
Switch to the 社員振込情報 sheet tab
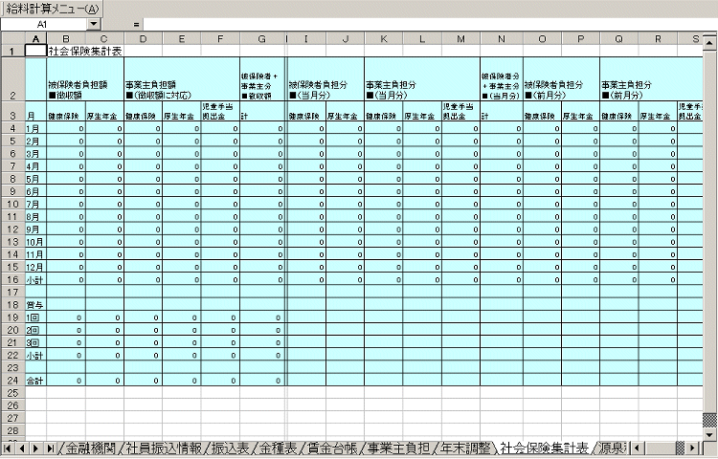coord(168,448)
